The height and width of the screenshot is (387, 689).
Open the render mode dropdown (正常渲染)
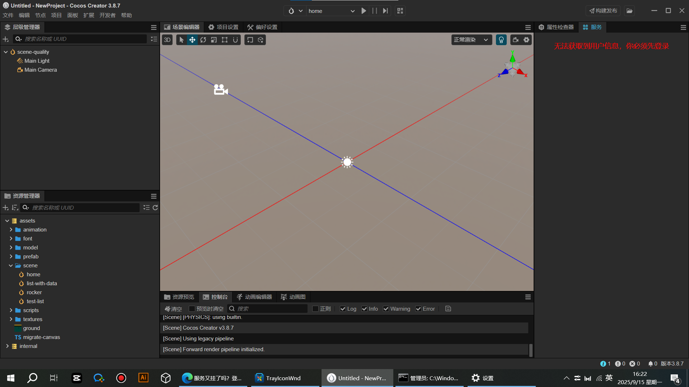471,40
